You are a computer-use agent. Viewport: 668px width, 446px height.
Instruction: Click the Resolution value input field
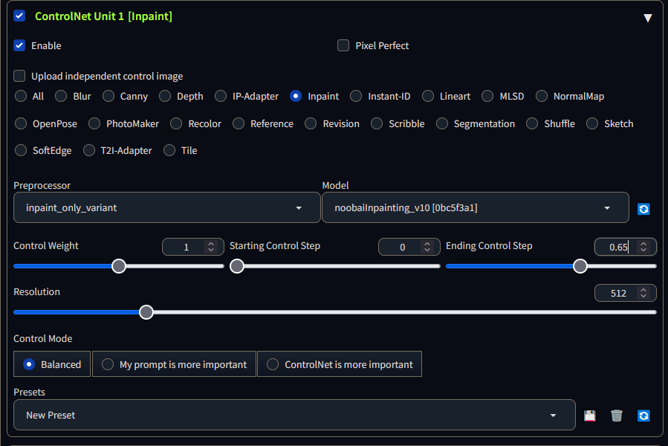coord(618,293)
